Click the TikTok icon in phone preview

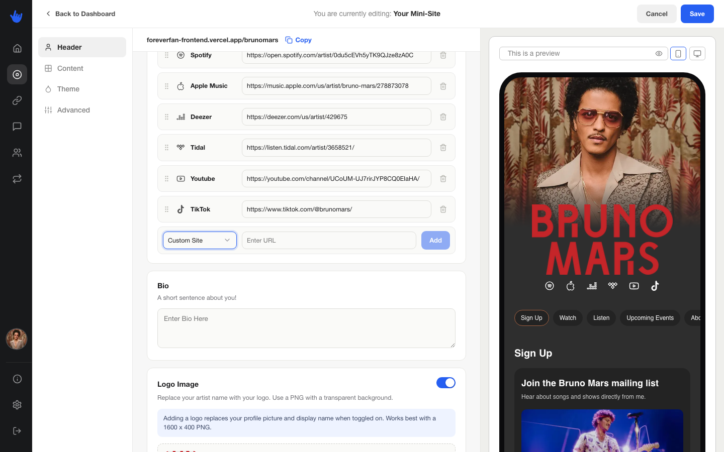click(x=655, y=286)
